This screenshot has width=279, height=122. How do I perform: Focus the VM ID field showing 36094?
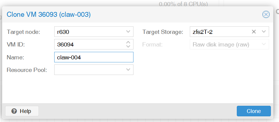pos(89,45)
